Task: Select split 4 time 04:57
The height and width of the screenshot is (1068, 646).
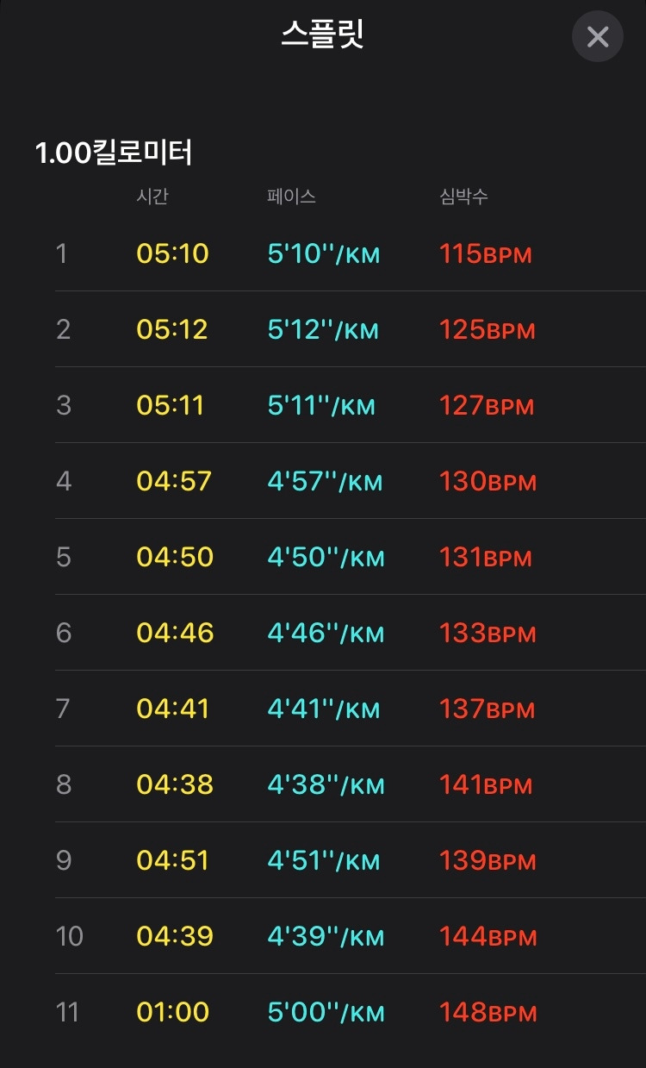Action: [174, 481]
